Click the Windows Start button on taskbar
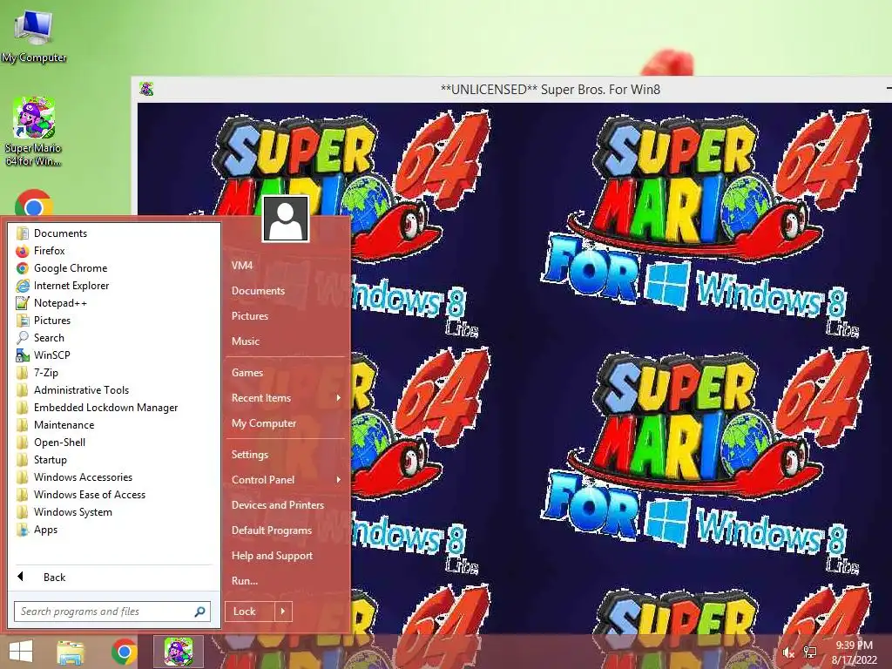The image size is (892, 669). click(x=21, y=652)
